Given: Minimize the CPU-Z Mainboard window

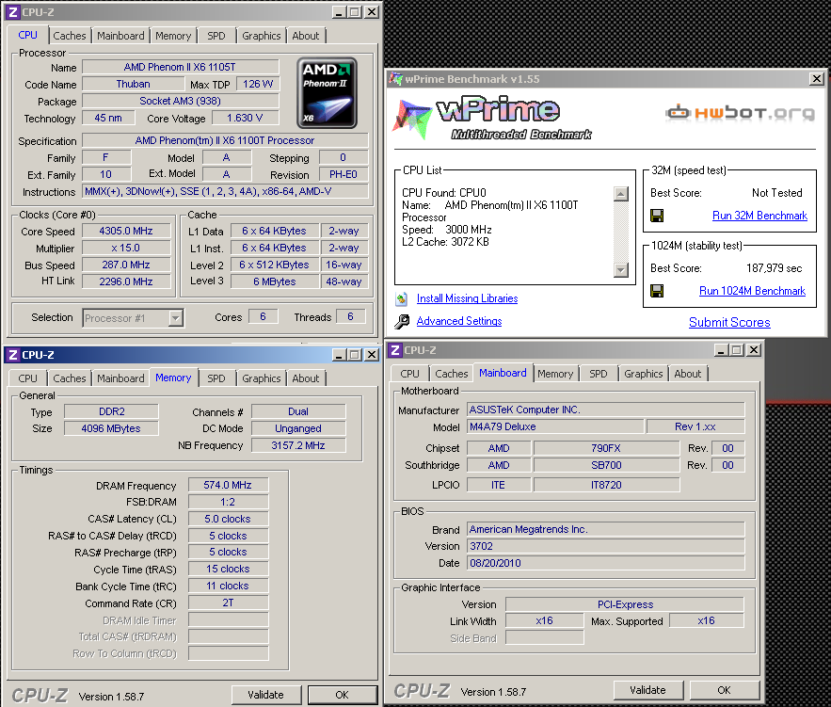Looking at the screenshot, I should point(721,350).
